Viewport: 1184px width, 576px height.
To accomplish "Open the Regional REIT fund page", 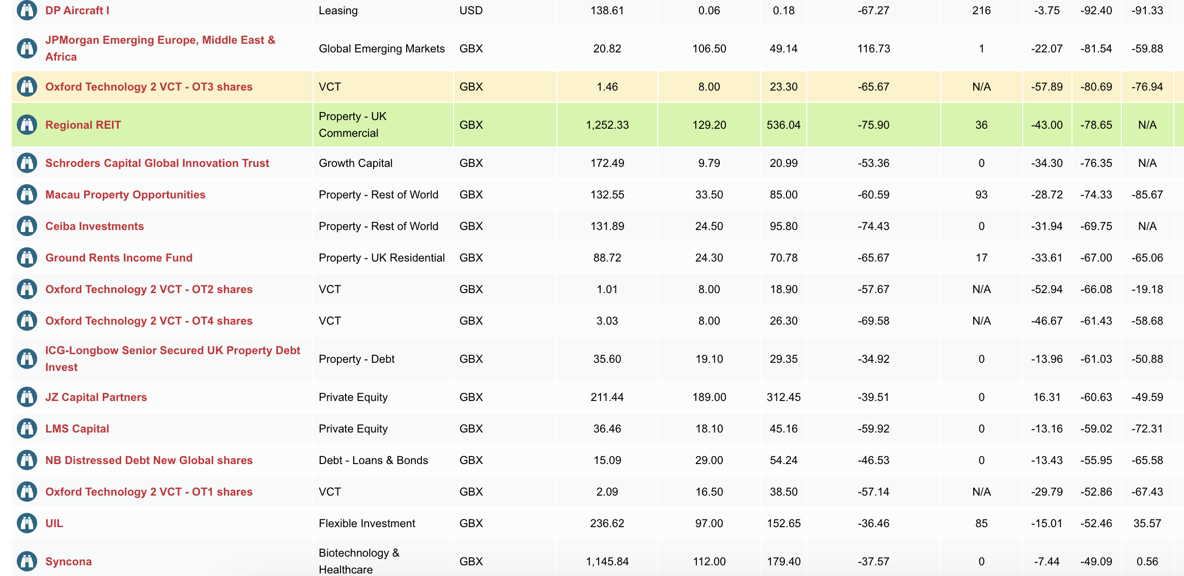I will (x=83, y=125).
